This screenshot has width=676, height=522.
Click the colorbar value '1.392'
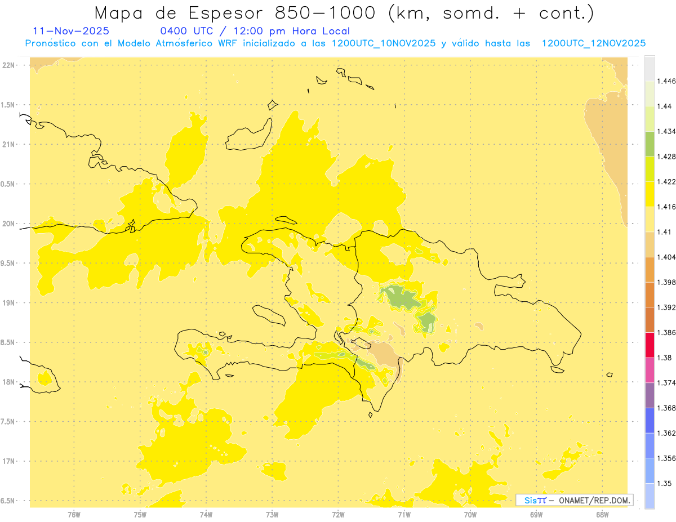pos(666,307)
